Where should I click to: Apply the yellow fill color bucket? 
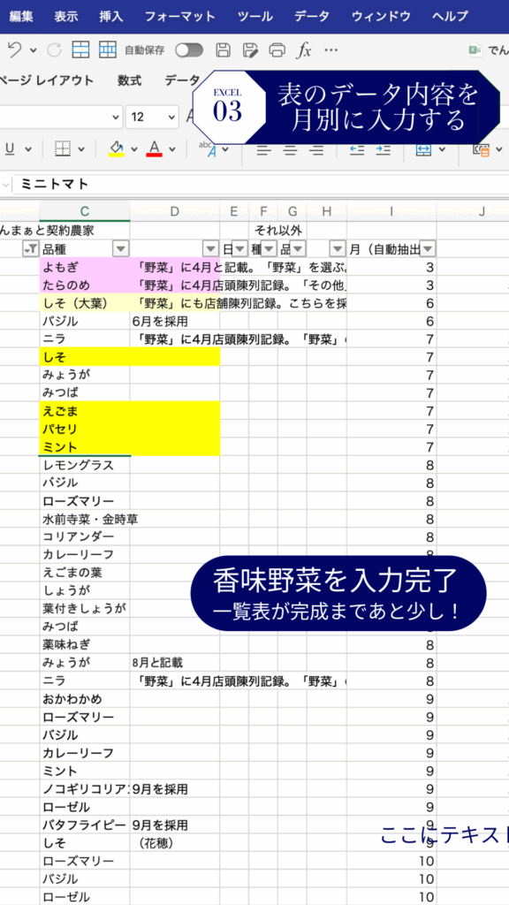point(117,148)
